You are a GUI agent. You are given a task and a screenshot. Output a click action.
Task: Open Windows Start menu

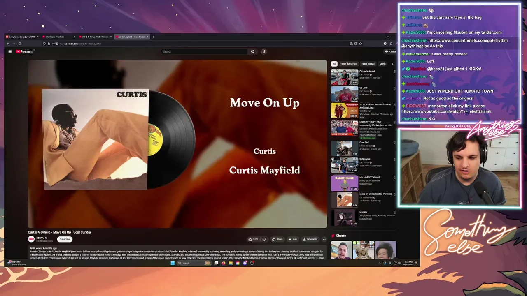point(173,263)
